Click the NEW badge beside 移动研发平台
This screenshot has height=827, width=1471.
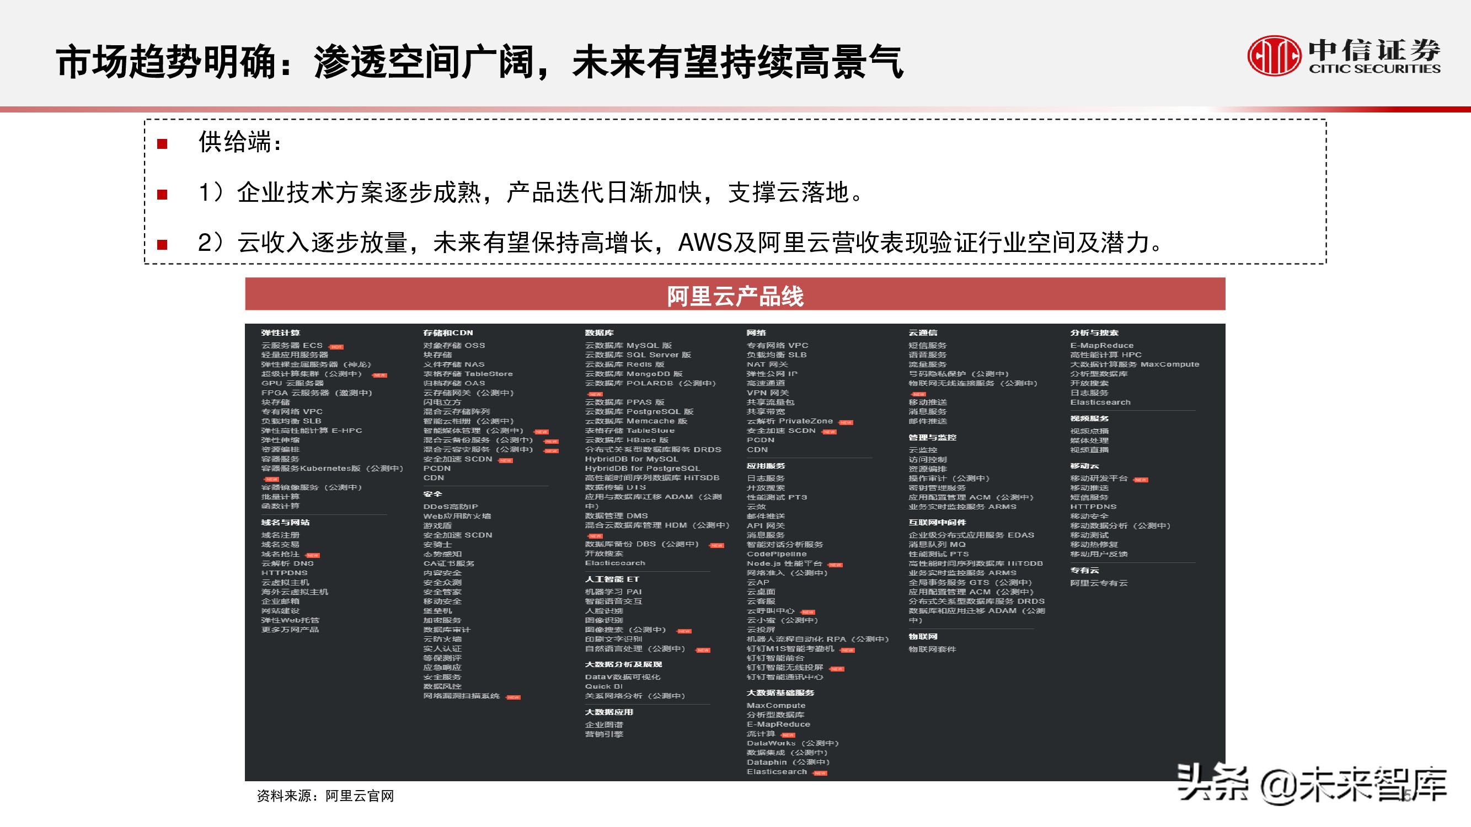[1141, 480]
